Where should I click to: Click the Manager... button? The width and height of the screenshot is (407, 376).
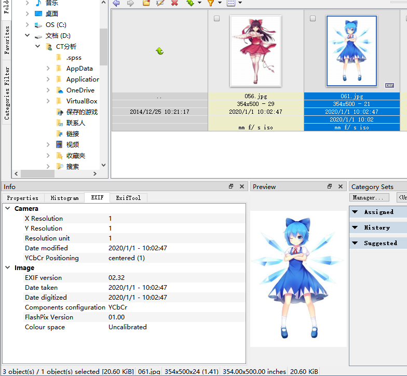[x=370, y=197]
